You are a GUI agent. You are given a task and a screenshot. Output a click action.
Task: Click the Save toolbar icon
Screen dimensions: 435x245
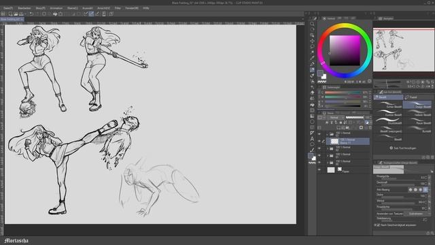click(x=21, y=14)
